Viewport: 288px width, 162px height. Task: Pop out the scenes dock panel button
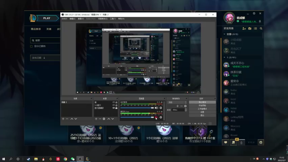pyautogui.click(x=91, y=99)
